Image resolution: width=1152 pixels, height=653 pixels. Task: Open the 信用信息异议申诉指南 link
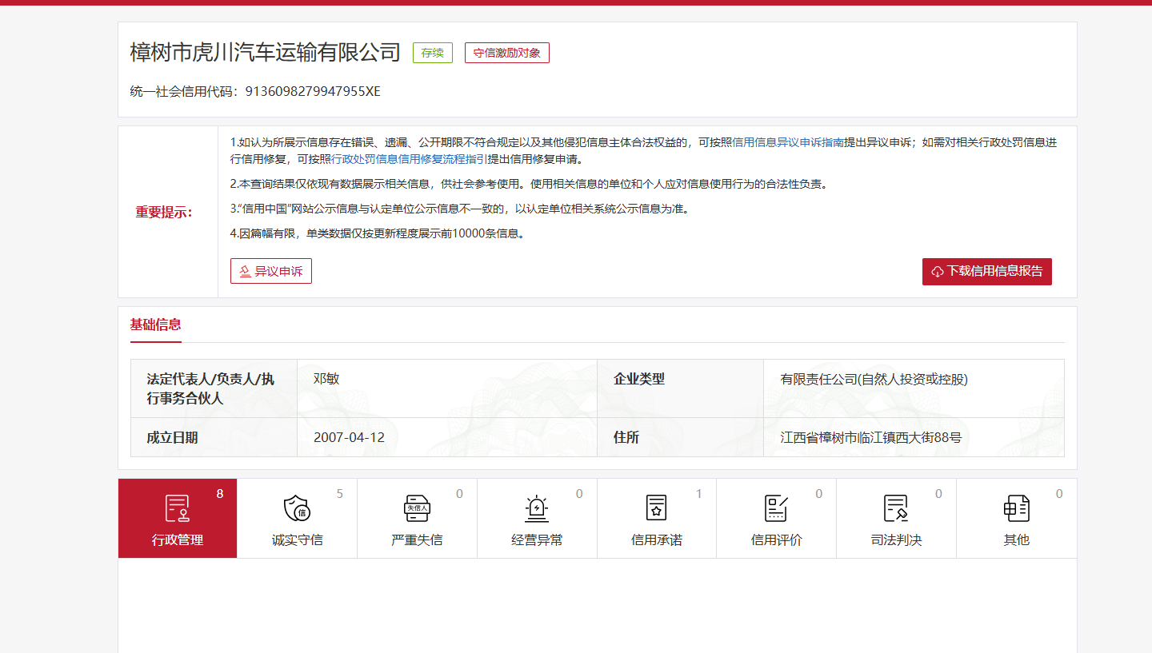[788, 143]
